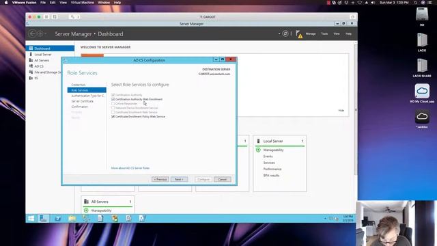
Task: Click the macOS Spotlight search icon
Action: [x=415, y=3]
